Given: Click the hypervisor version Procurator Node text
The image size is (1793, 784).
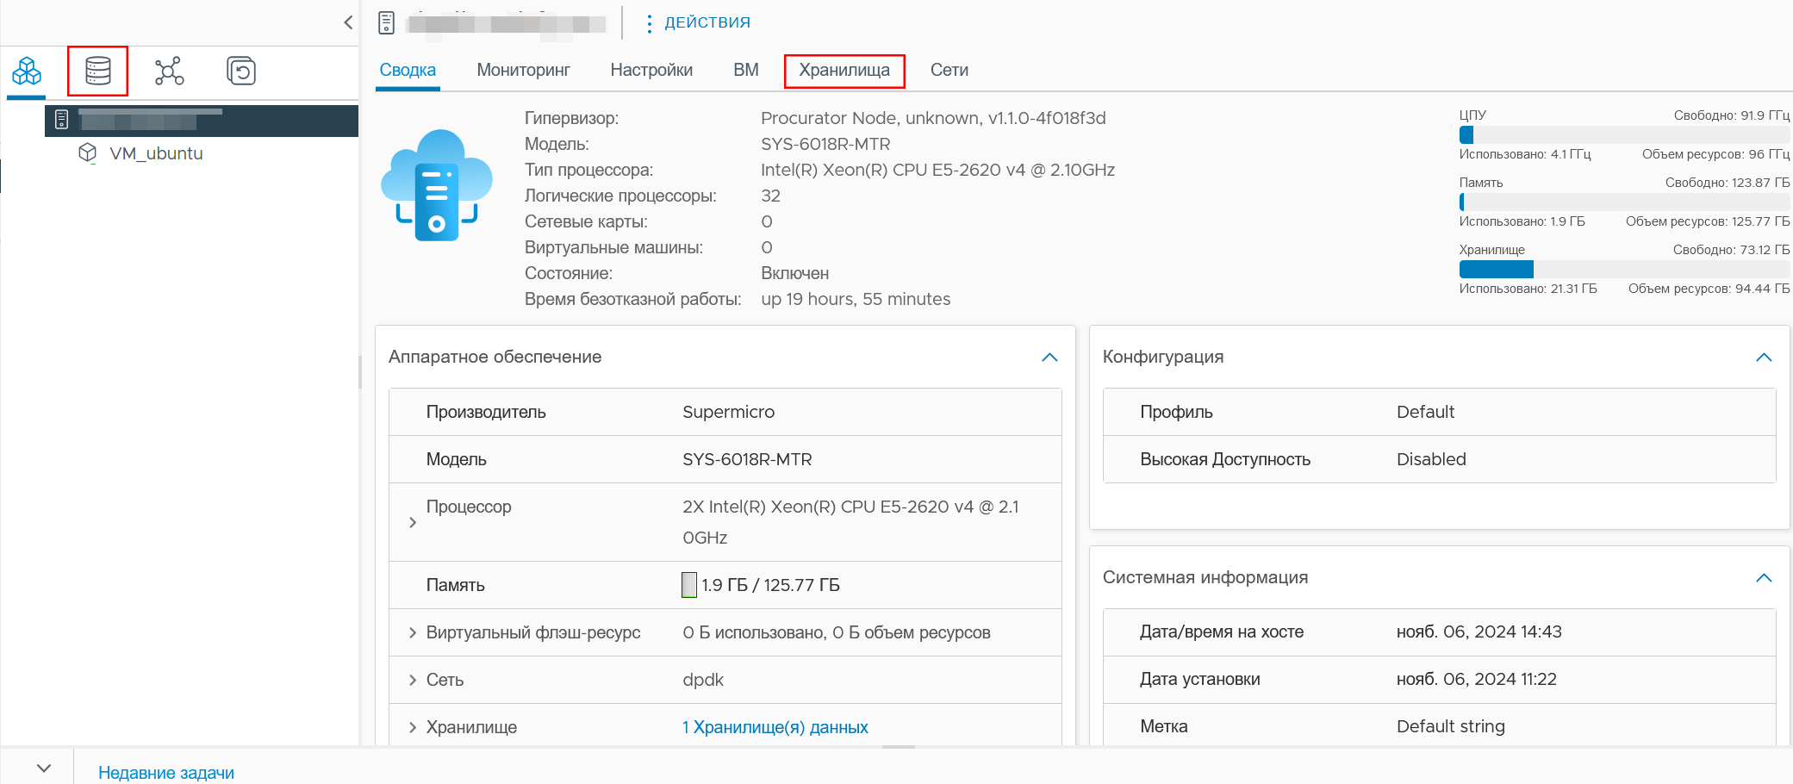Looking at the screenshot, I should pos(933,118).
